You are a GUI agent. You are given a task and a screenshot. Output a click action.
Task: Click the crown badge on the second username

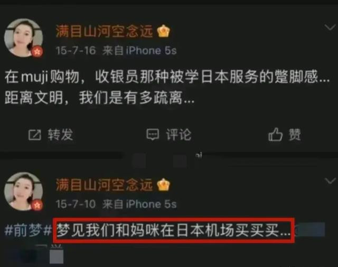pyautogui.click(x=164, y=185)
